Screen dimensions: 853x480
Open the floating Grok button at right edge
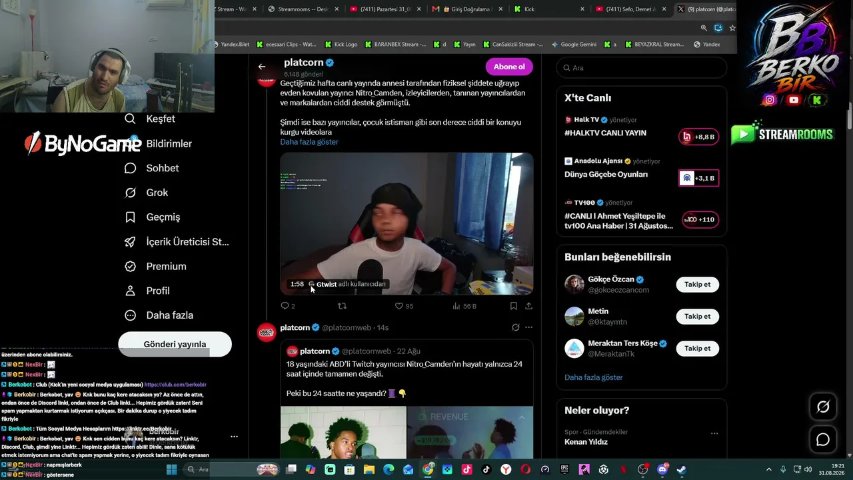tap(823, 407)
